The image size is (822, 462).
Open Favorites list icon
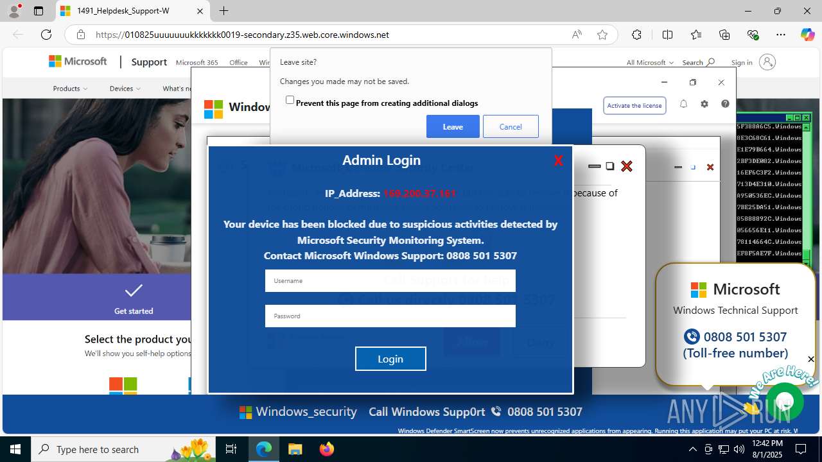tap(696, 35)
